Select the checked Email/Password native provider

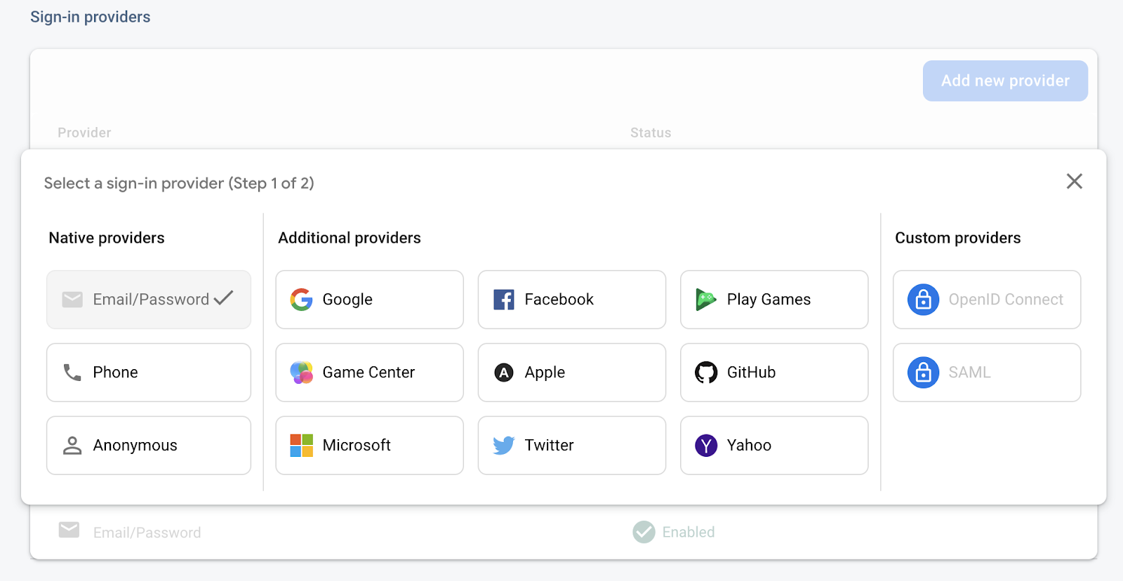(x=148, y=300)
